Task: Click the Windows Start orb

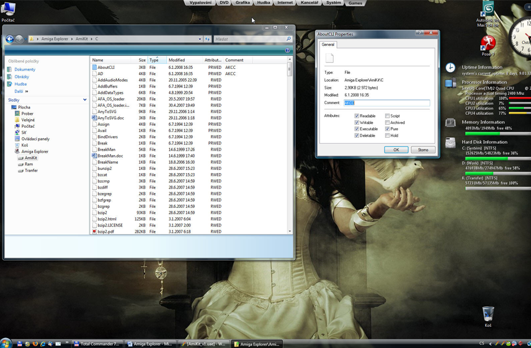Action: [6, 343]
